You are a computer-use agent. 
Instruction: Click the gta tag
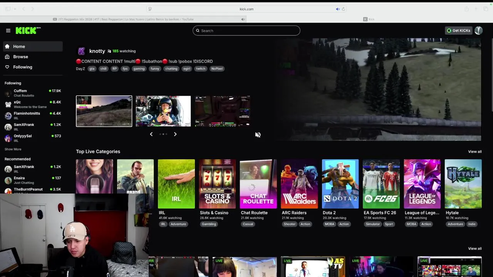coord(92,69)
